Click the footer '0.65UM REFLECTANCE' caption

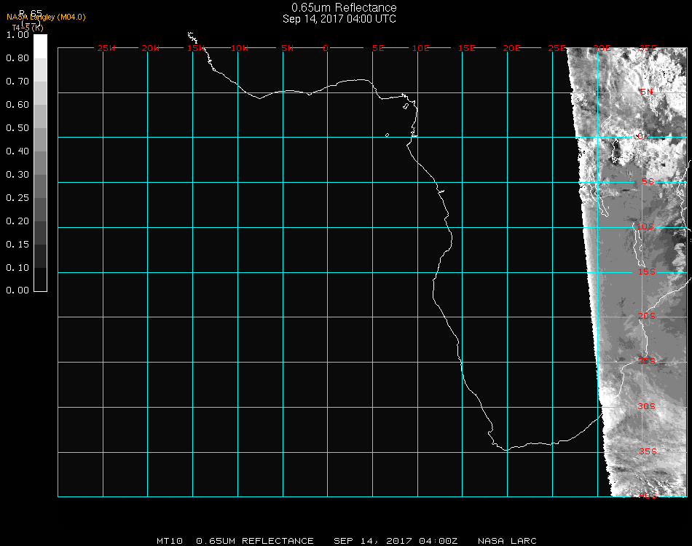click(255, 541)
